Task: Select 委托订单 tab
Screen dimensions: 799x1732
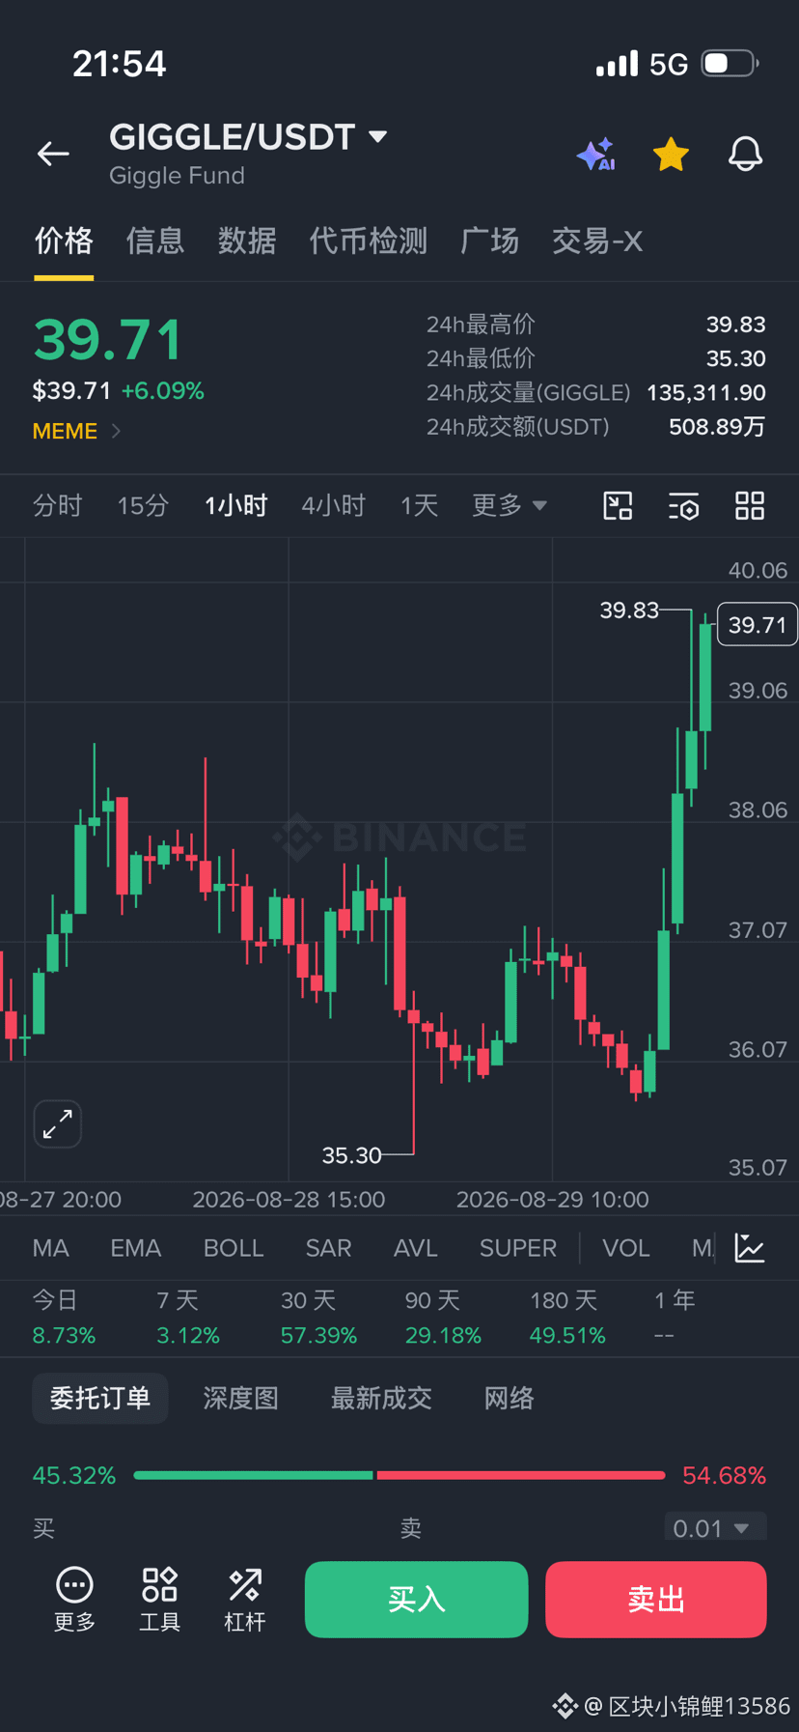Action: point(100,1398)
